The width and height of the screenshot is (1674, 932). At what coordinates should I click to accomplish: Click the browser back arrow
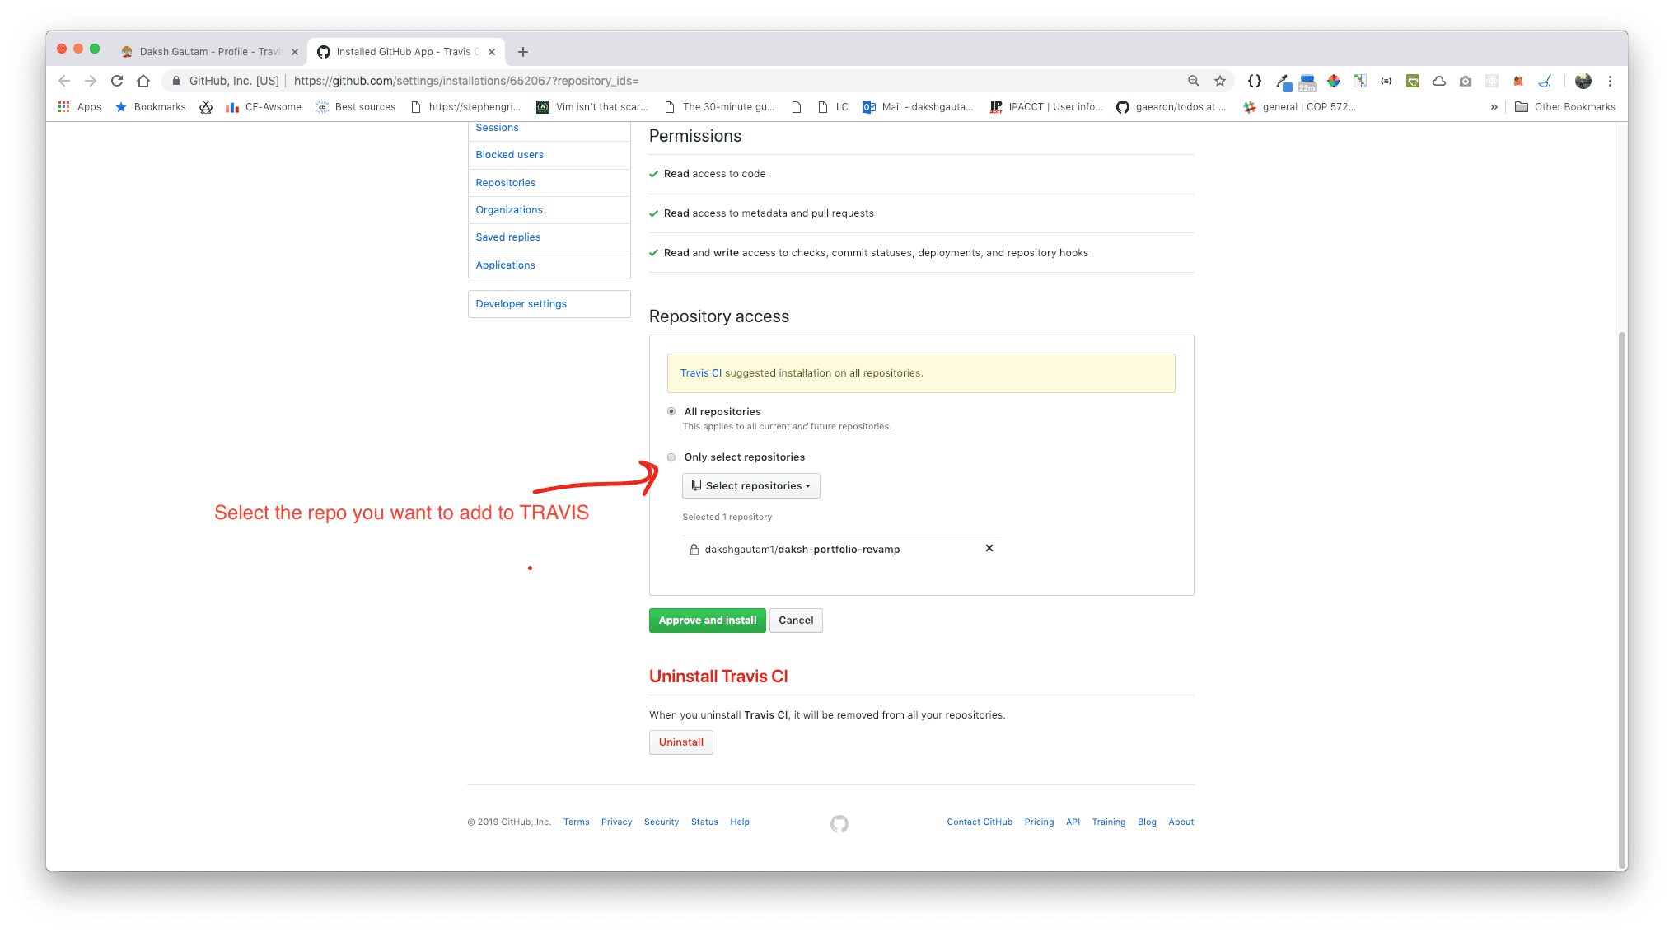[x=64, y=81]
